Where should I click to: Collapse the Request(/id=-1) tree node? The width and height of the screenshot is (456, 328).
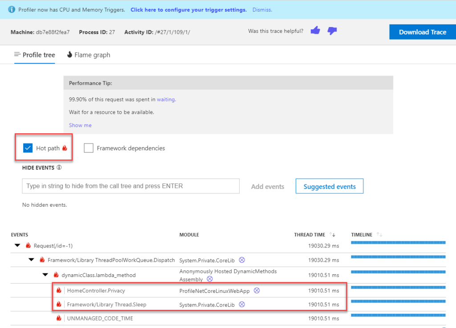[x=17, y=245]
